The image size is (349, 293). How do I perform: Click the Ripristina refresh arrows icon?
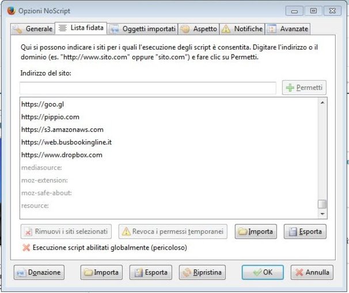click(187, 272)
